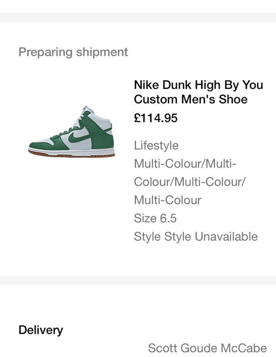Click the Style Style Unavailable text
Viewport: 276px width, 357px height.
196,236
